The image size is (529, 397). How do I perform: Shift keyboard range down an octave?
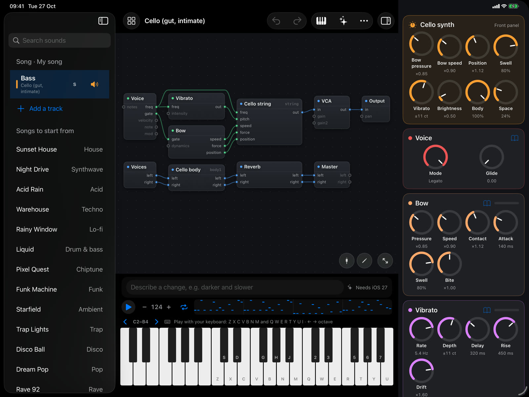pyautogui.click(x=125, y=322)
